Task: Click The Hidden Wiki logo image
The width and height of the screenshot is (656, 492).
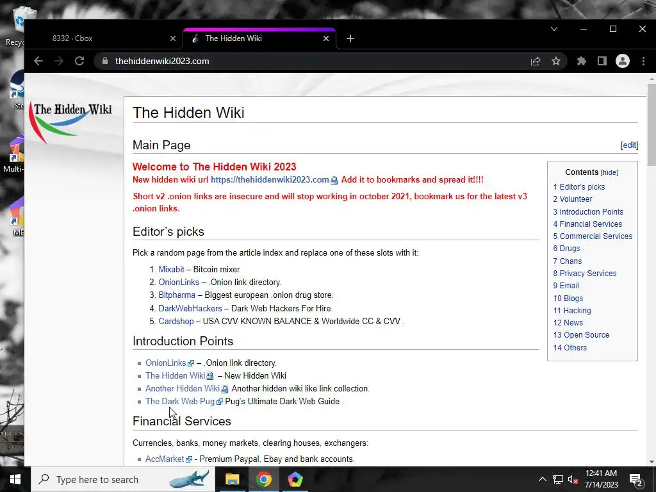Action: [x=70, y=121]
